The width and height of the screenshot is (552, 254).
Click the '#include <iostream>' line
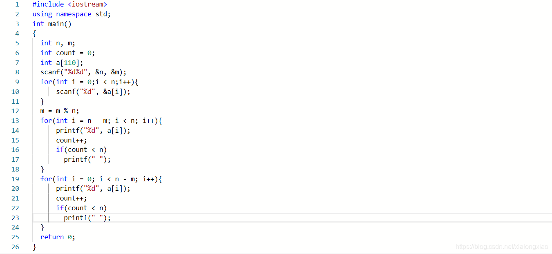click(70, 4)
